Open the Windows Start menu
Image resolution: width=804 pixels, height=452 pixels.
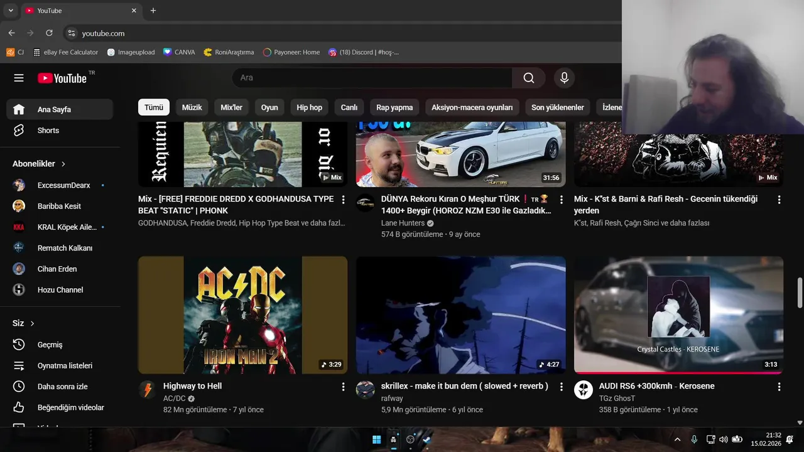[376, 439]
